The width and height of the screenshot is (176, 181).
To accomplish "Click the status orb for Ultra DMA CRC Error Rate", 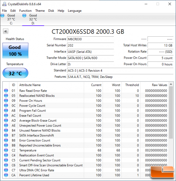I will (x=6, y=170).
